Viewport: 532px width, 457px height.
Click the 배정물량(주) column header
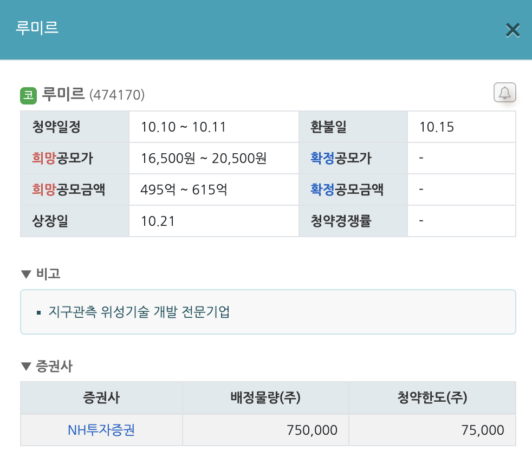coord(265,397)
